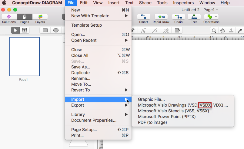Select the shape with gear tool
This screenshot has height=149, width=244.
[177, 30]
